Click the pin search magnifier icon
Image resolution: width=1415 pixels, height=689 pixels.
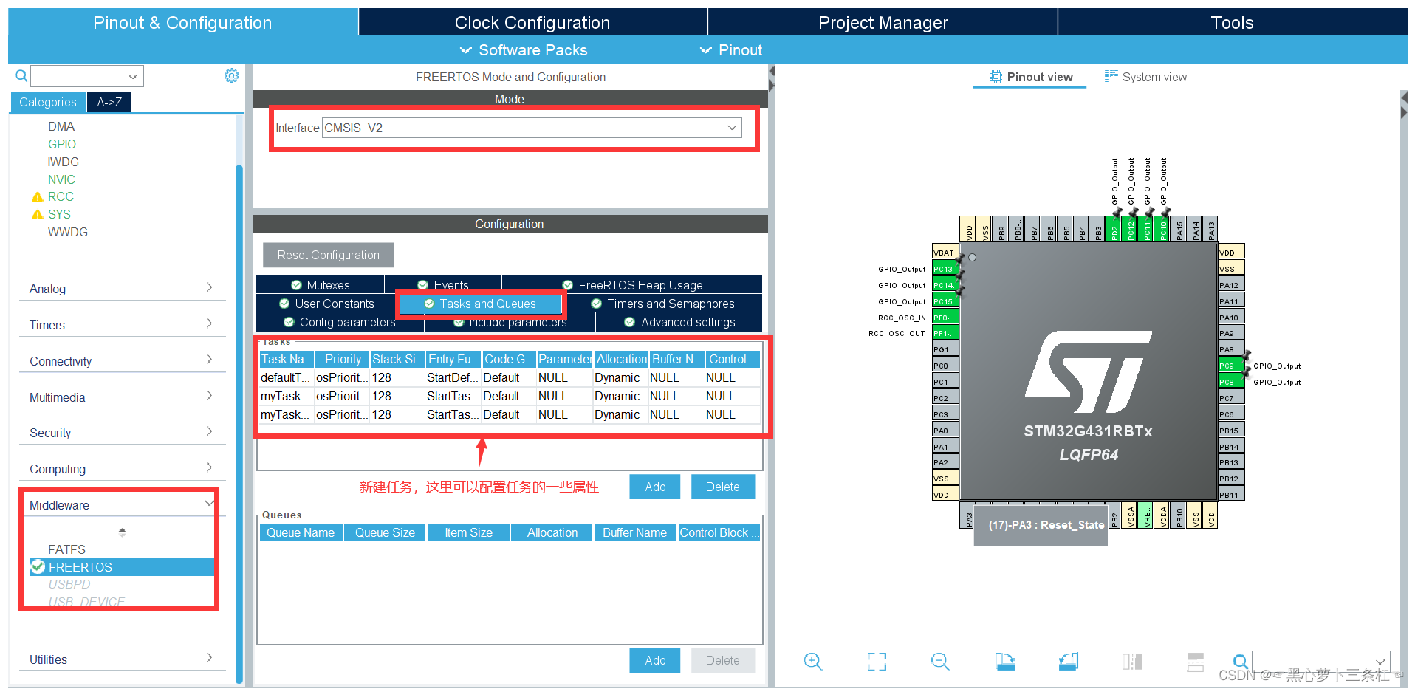(x=1240, y=662)
